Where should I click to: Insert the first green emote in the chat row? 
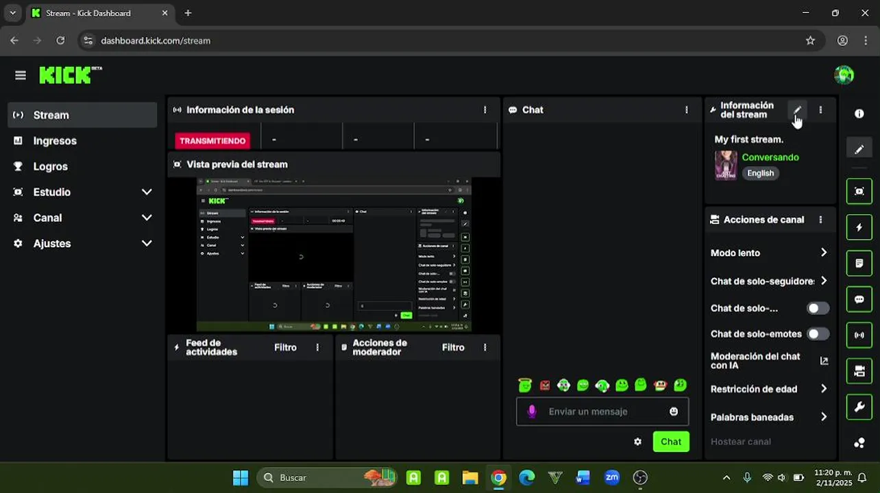(x=525, y=385)
